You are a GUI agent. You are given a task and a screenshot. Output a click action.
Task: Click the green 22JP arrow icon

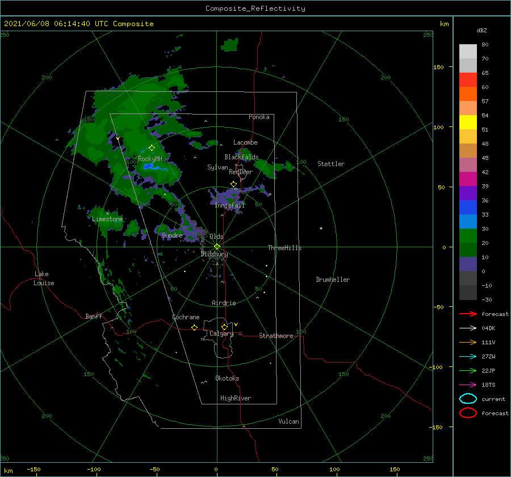[468, 370]
